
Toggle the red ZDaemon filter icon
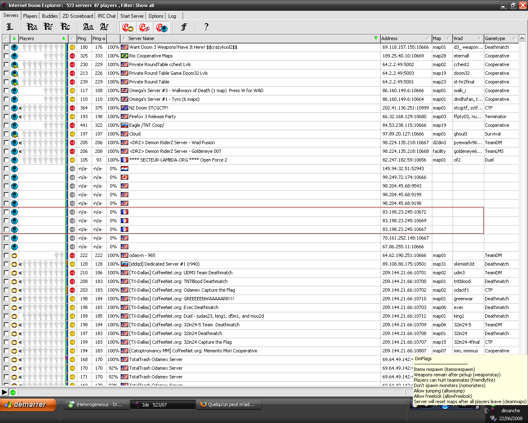(144, 27)
